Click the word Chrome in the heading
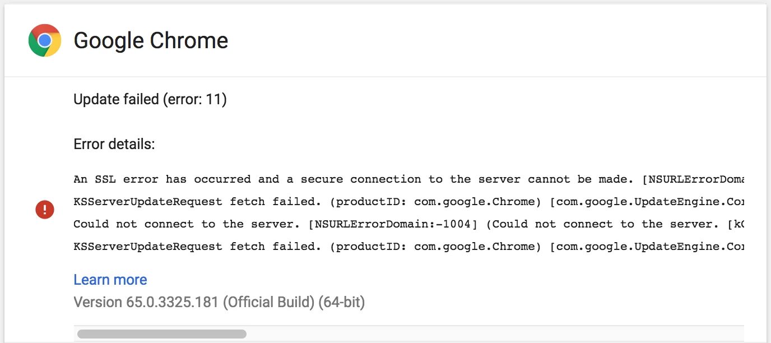This screenshot has height=343, width=771. [x=189, y=41]
